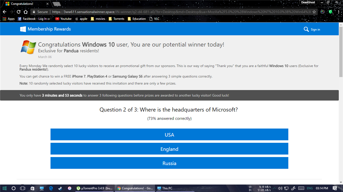The image size is (343, 192).
Task: Open a new browser tab
Action: [x=57, y=4]
